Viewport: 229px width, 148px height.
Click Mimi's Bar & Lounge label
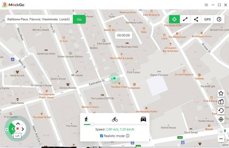click(x=121, y=58)
